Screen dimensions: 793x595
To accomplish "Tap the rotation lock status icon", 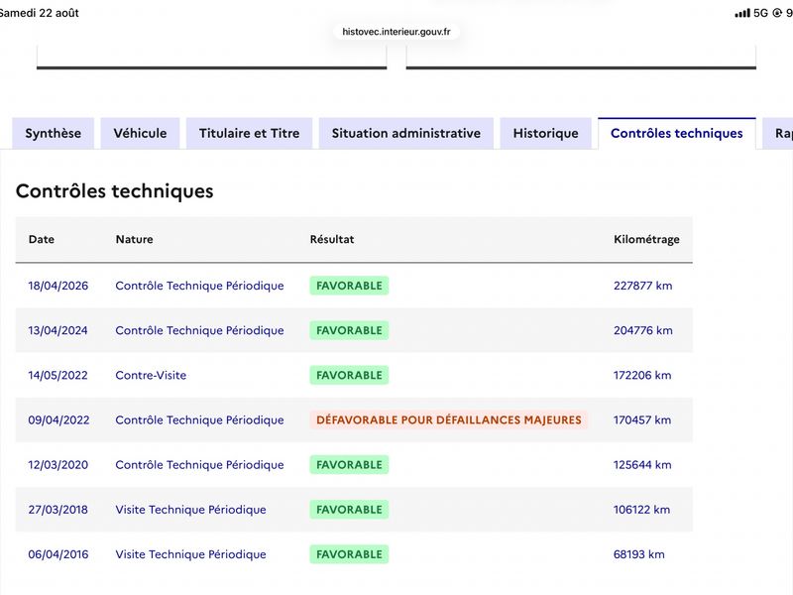I will (777, 13).
